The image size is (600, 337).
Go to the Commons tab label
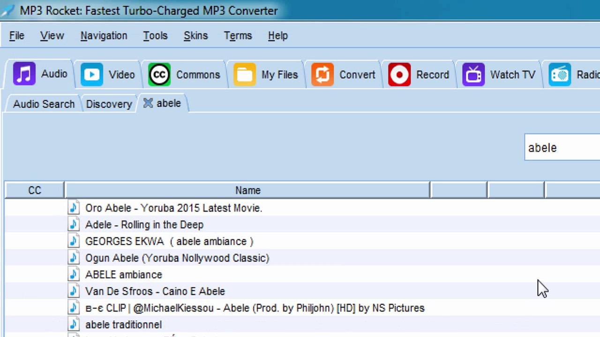pos(198,75)
